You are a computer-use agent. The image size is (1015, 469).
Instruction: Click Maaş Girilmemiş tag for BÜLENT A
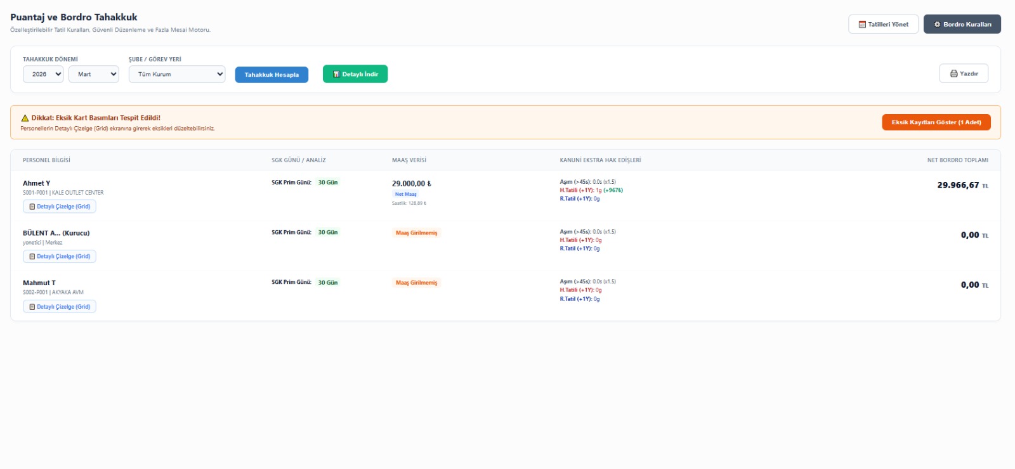tap(417, 233)
